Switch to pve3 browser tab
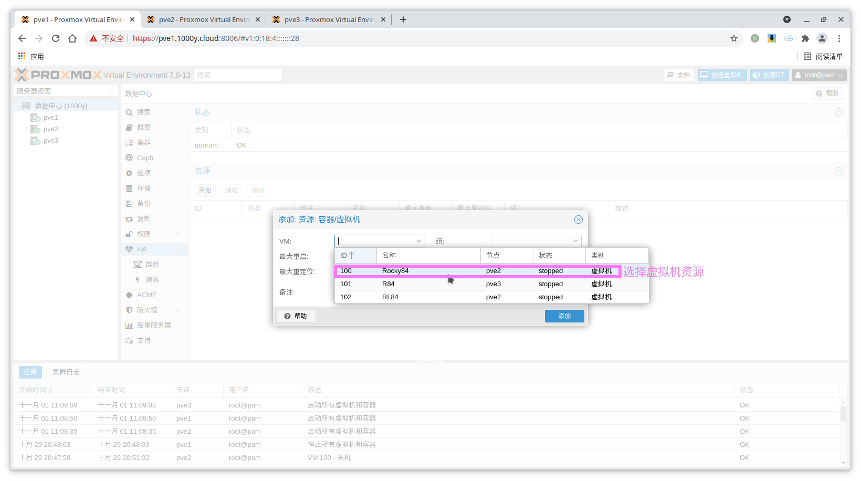This screenshot has height=481, width=861. coord(329,20)
